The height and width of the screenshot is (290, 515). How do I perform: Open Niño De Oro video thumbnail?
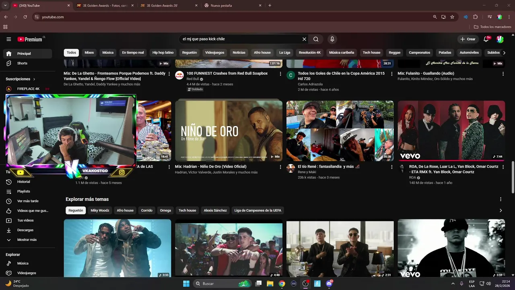click(x=229, y=131)
